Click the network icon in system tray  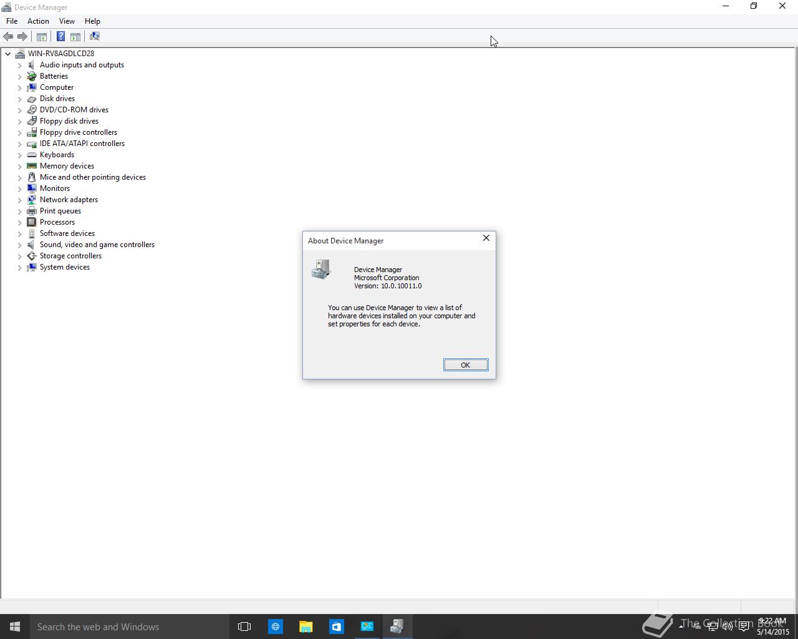pyautogui.click(x=712, y=627)
